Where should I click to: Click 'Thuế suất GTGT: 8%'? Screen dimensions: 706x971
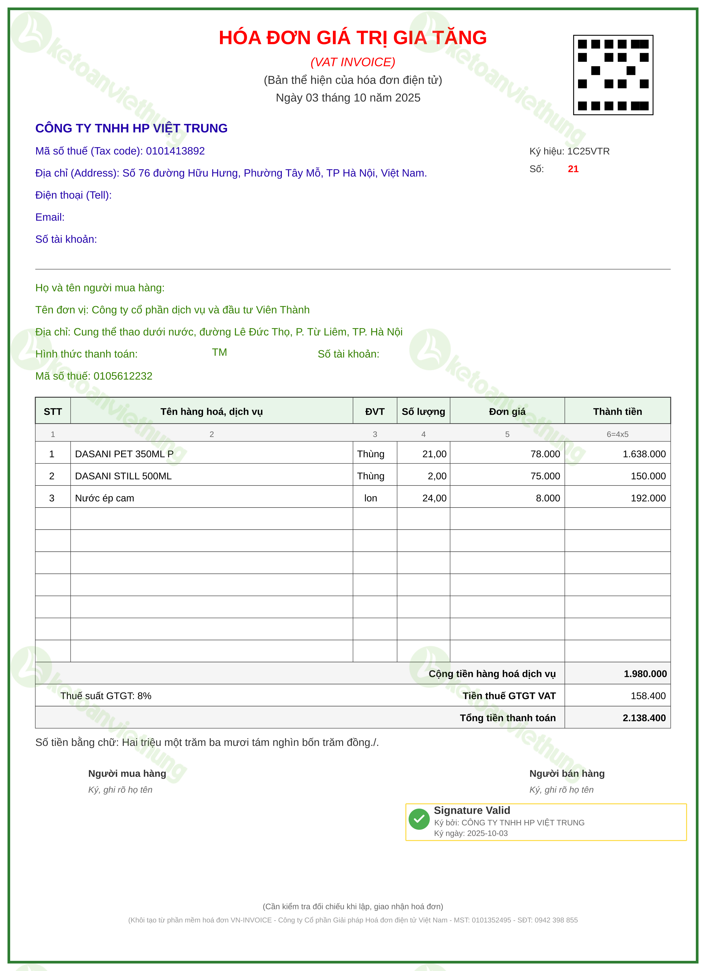click(x=106, y=696)
